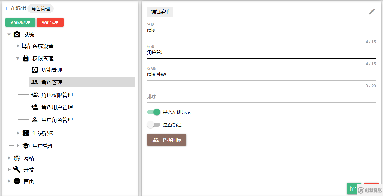The width and height of the screenshot is (383, 196).
Task: Click the 排序 input field
Action: [x=261, y=97]
